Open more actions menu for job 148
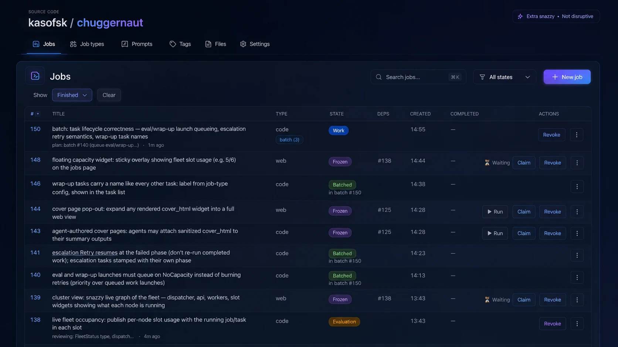The width and height of the screenshot is (618, 347). click(577, 163)
